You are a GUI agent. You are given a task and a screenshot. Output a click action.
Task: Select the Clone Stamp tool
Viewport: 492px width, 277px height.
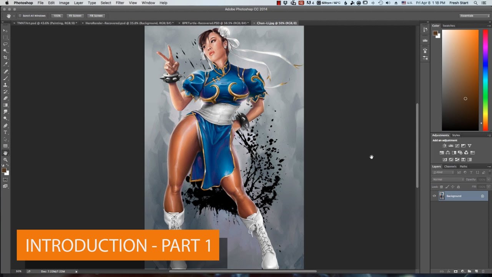[x=5, y=85]
